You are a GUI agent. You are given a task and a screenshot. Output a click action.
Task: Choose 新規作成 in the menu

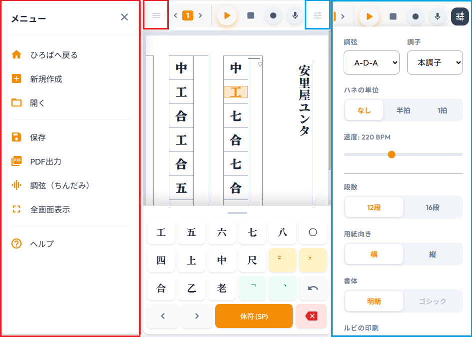tap(70, 79)
